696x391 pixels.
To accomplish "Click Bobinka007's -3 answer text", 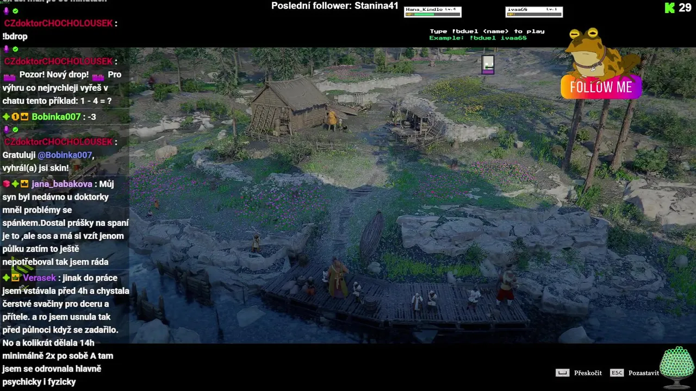I will [x=92, y=117].
